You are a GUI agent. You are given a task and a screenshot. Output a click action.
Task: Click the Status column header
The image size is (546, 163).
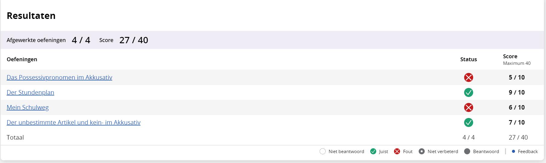click(x=468, y=59)
